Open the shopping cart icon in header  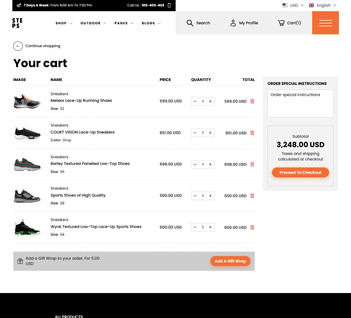[x=281, y=23]
